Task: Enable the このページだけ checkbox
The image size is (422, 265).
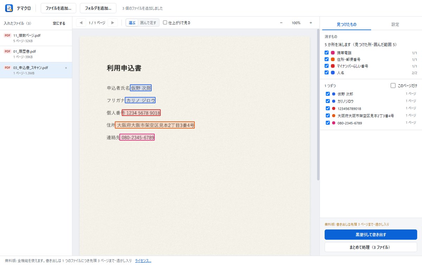Action: [394, 86]
